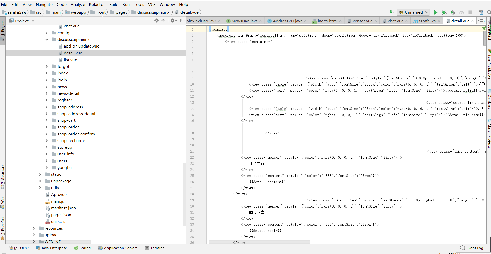
Task: Open the Search Everywhere magnifier icon
Action: pyautogui.click(x=489, y=12)
